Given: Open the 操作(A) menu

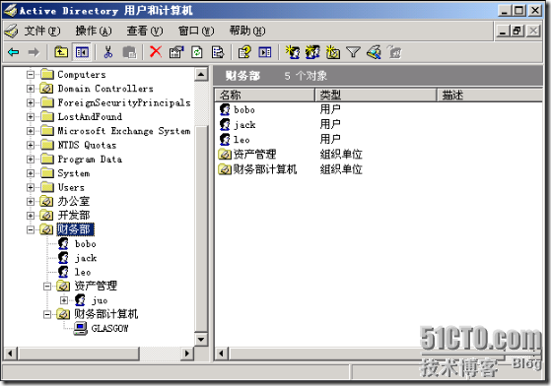Looking at the screenshot, I should (94, 32).
